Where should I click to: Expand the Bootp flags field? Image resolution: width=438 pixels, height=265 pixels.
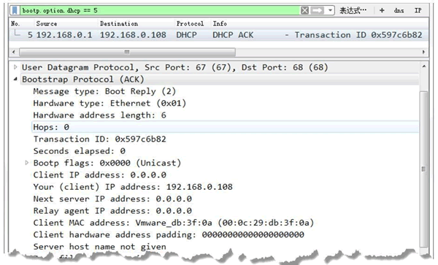(x=27, y=163)
